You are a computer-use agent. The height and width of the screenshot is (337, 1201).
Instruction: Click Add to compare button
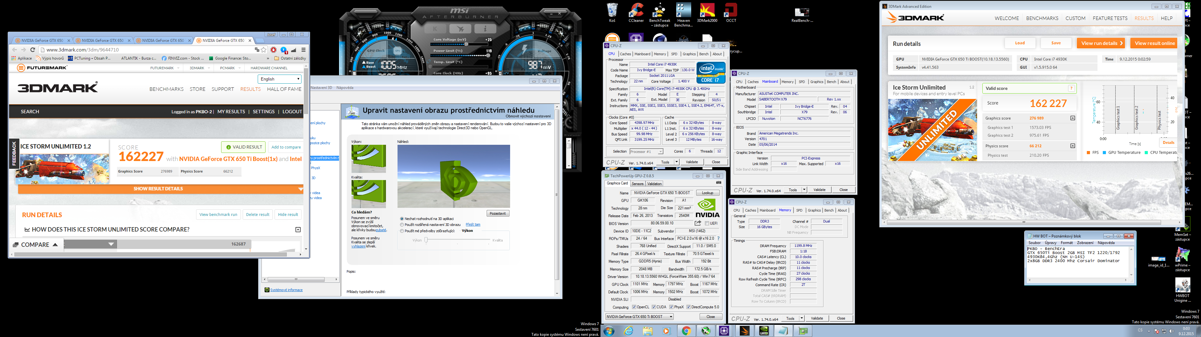pyautogui.click(x=286, y=147)
